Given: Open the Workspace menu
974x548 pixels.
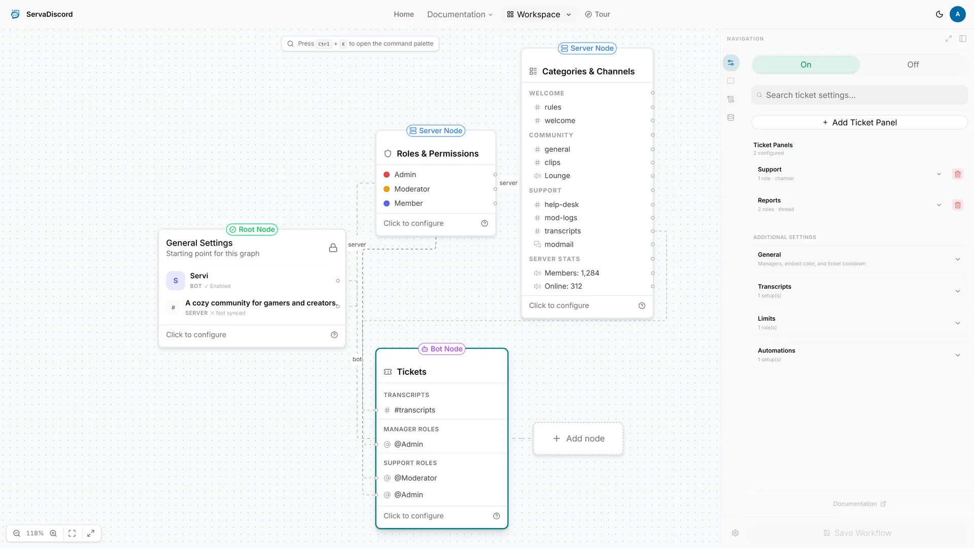Looking at the screenshot, I should click(539, 14).
